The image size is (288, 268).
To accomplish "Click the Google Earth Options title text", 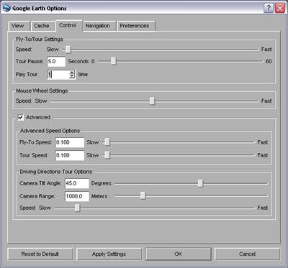I will (x=40, y=9).
